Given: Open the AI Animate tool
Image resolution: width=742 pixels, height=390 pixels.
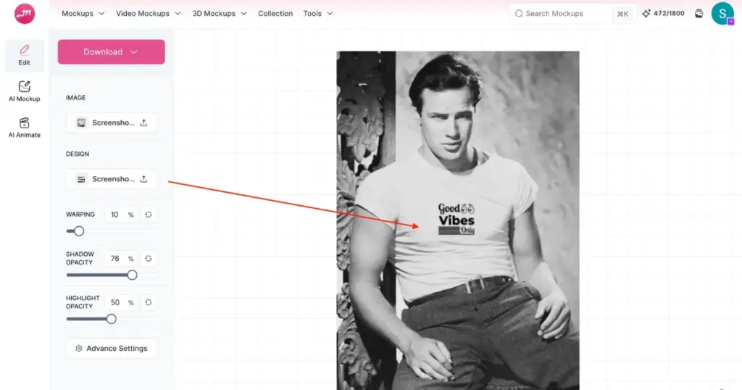Looking at the screenshot, I should pyautogui.click(x=24, y=128).
